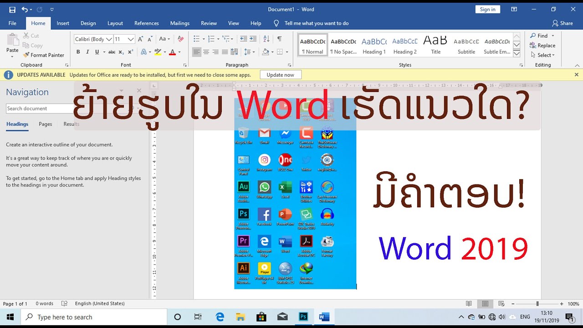The image size is (583, 328).
Task: Click the Cut scissors command
Action: (x=31, y=36)
